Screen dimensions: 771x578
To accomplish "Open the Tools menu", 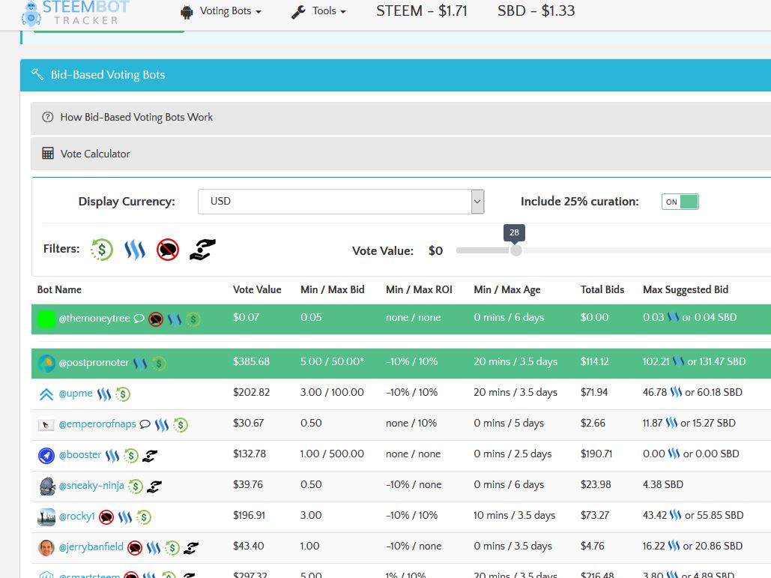I will [x=318, y=11].
